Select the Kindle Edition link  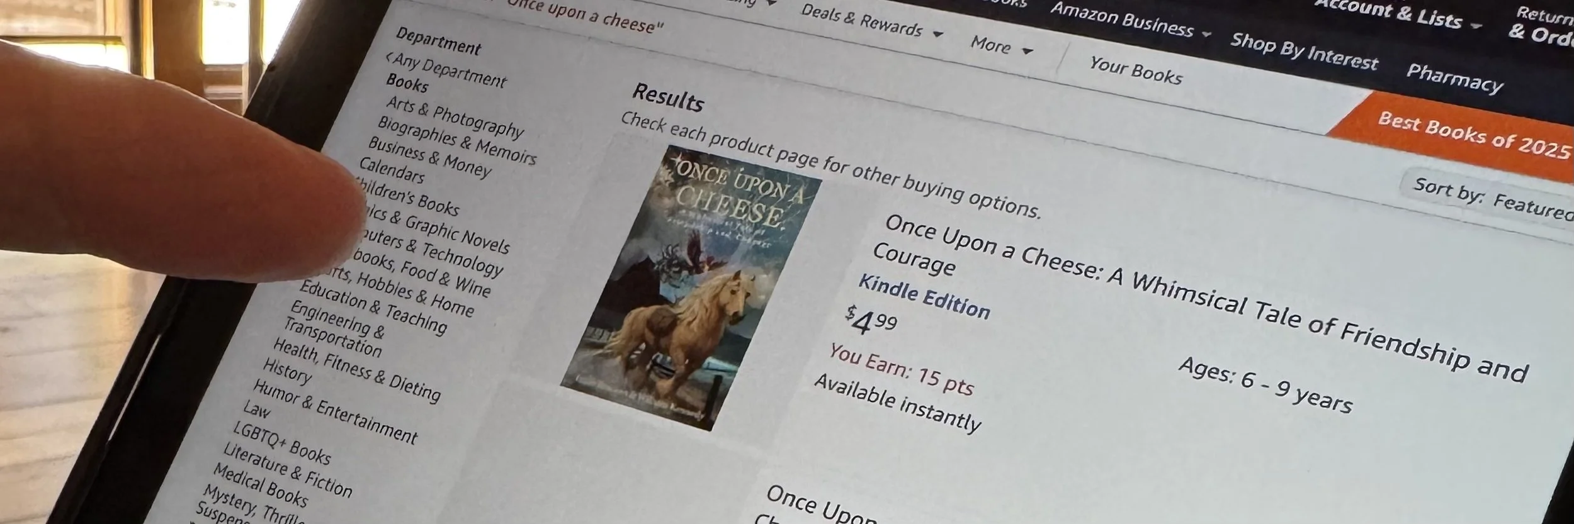click(924, 296)
